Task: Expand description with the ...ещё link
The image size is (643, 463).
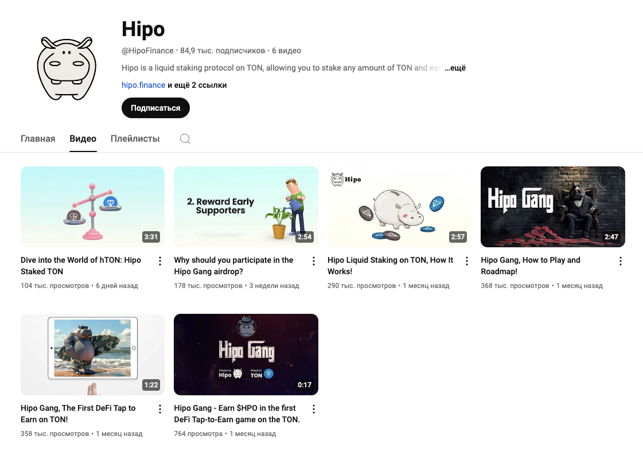Action: pos(455,68)
